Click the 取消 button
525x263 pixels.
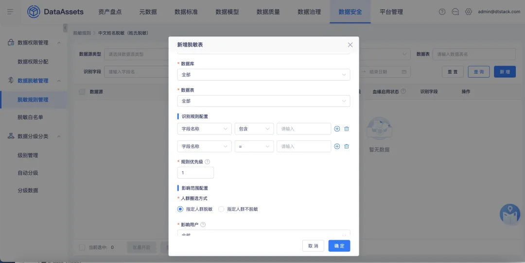tap(313, 246)
